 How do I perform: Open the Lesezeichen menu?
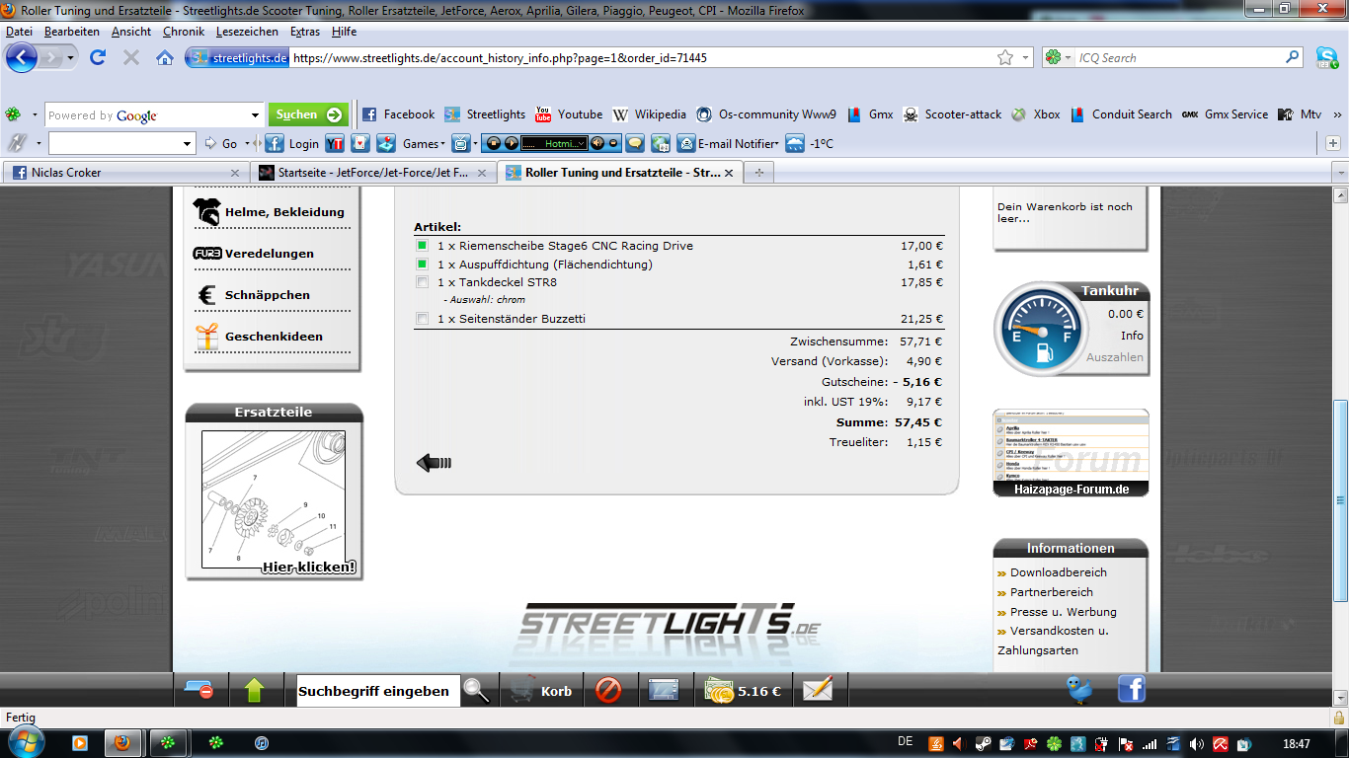(x=247, y=32)
